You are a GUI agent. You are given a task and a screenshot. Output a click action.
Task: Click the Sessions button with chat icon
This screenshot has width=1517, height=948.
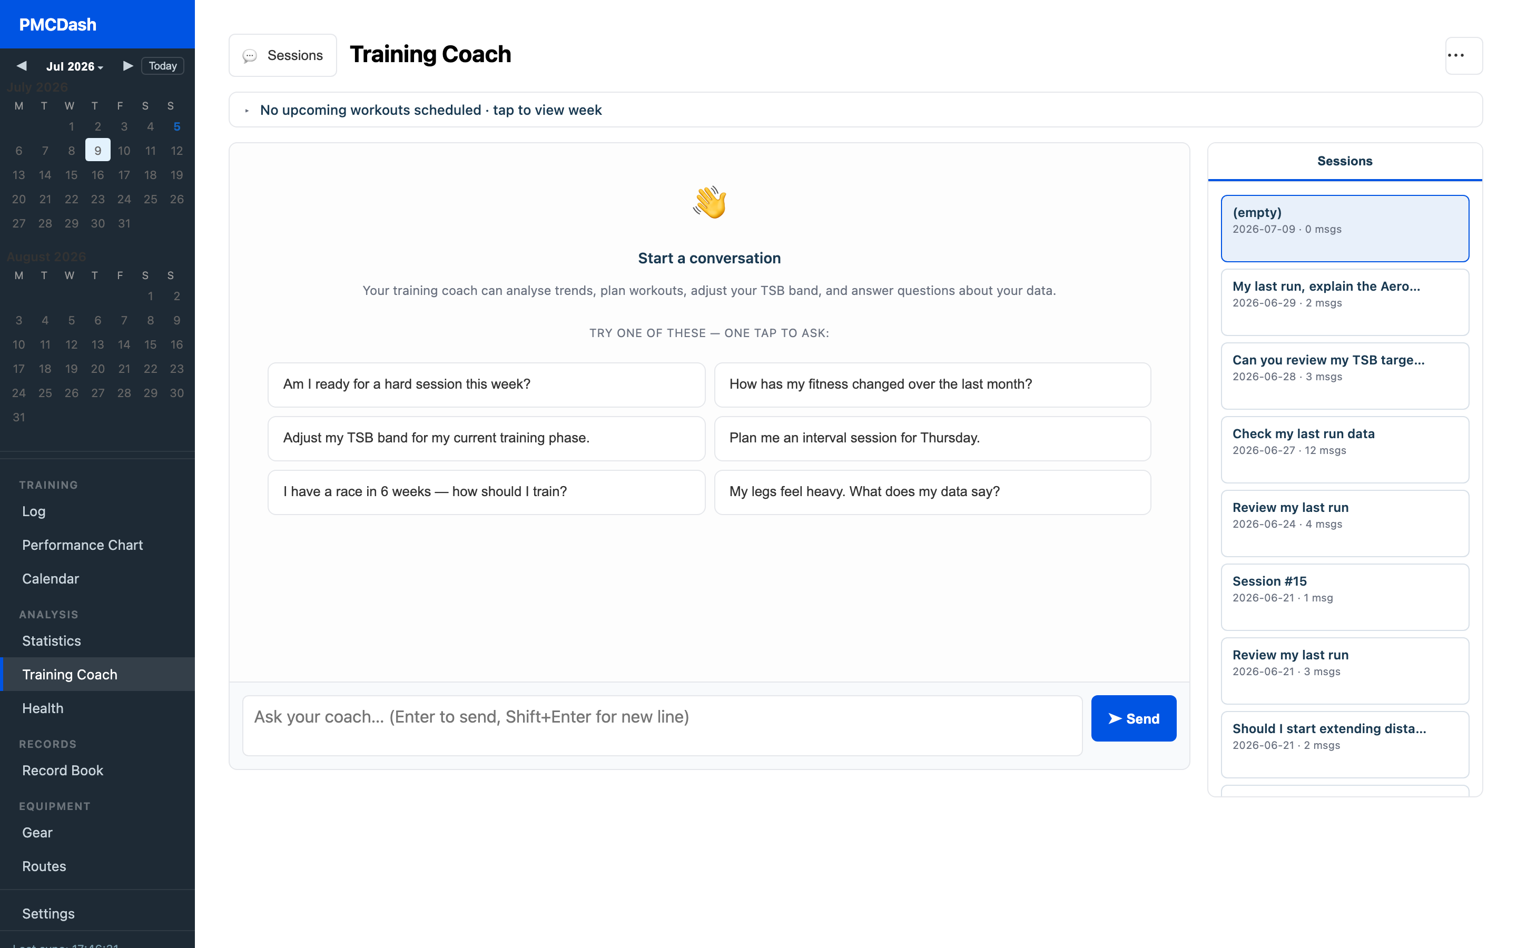[283, 55]
